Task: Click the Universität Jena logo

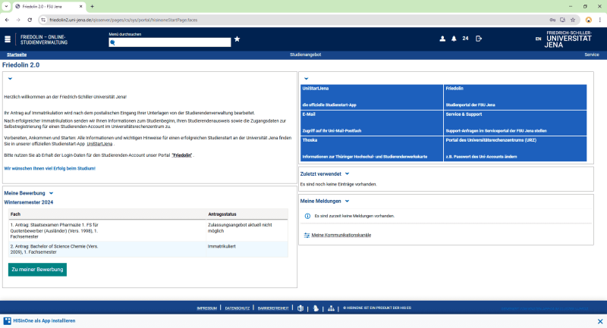Action: click(x=568, y=39)
